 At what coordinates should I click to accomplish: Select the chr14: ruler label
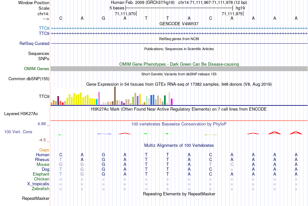click(x=43, y=14)
